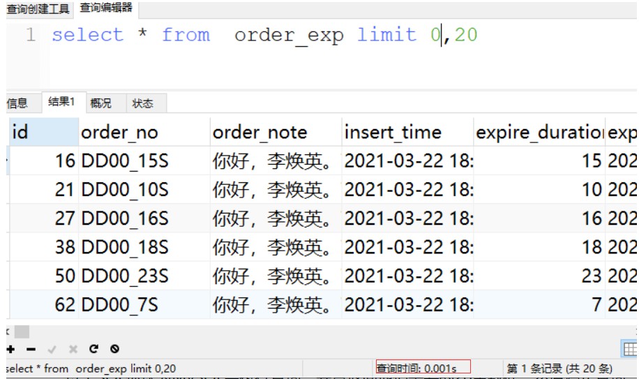
Task: Refresh results with the reload icon
Action: (93, 349)
